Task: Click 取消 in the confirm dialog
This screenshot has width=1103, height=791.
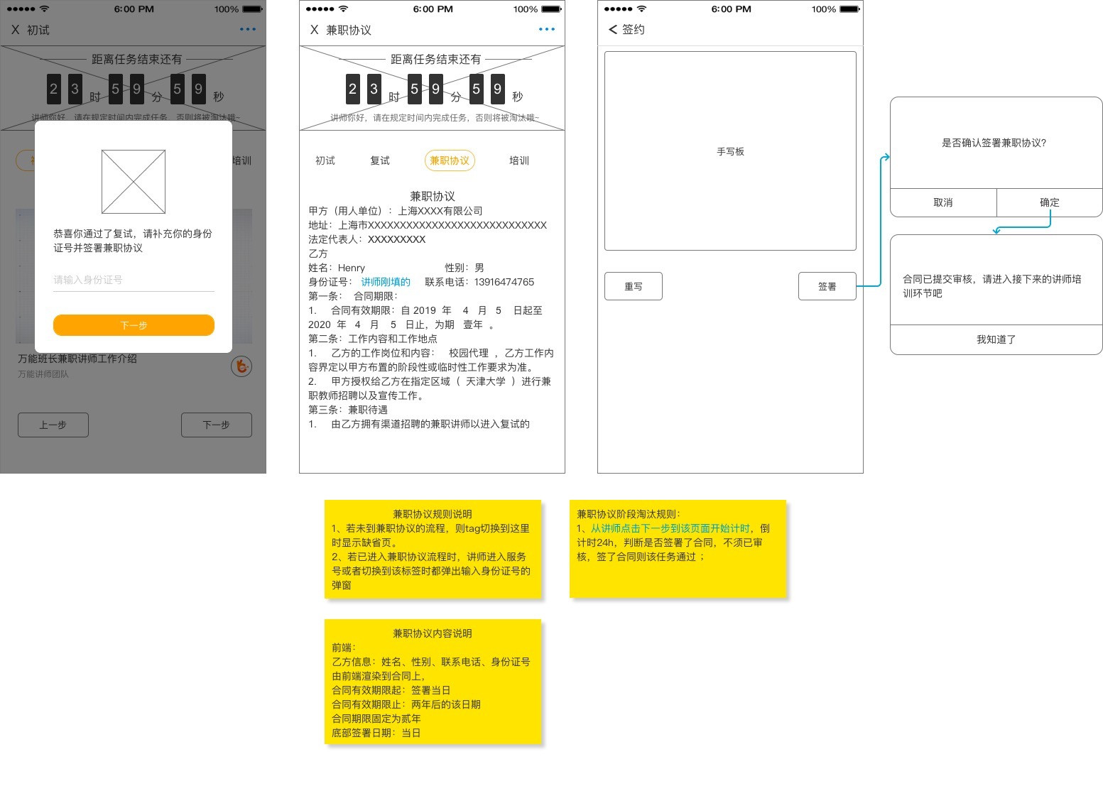Action: point(943,202)
